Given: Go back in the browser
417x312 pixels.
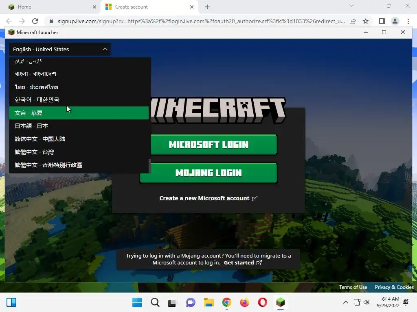Looking at the screenshot, I should [9, 21].
